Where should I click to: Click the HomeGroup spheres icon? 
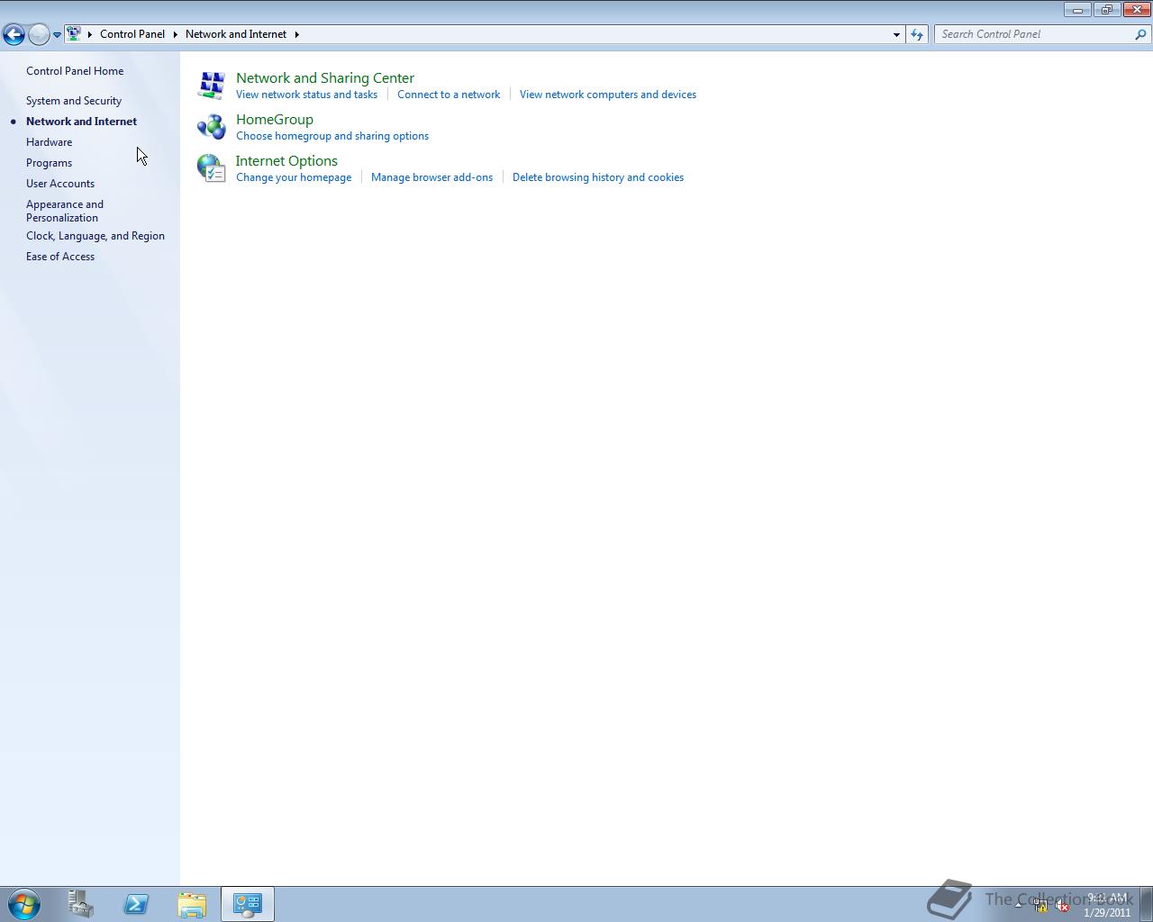tap(212, 126)
